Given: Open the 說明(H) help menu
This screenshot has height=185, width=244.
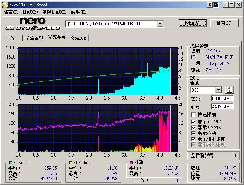Looking at the screenshot, I should pos(78,12).
